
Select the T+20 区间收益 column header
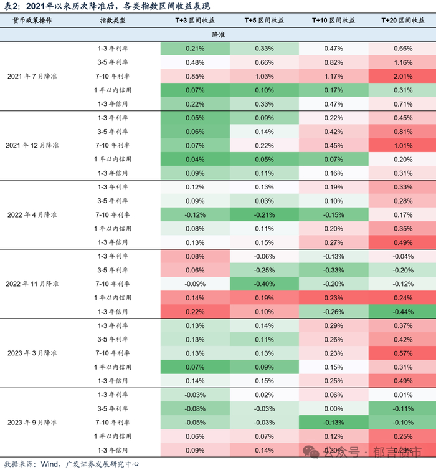click(x=402, y=21)
